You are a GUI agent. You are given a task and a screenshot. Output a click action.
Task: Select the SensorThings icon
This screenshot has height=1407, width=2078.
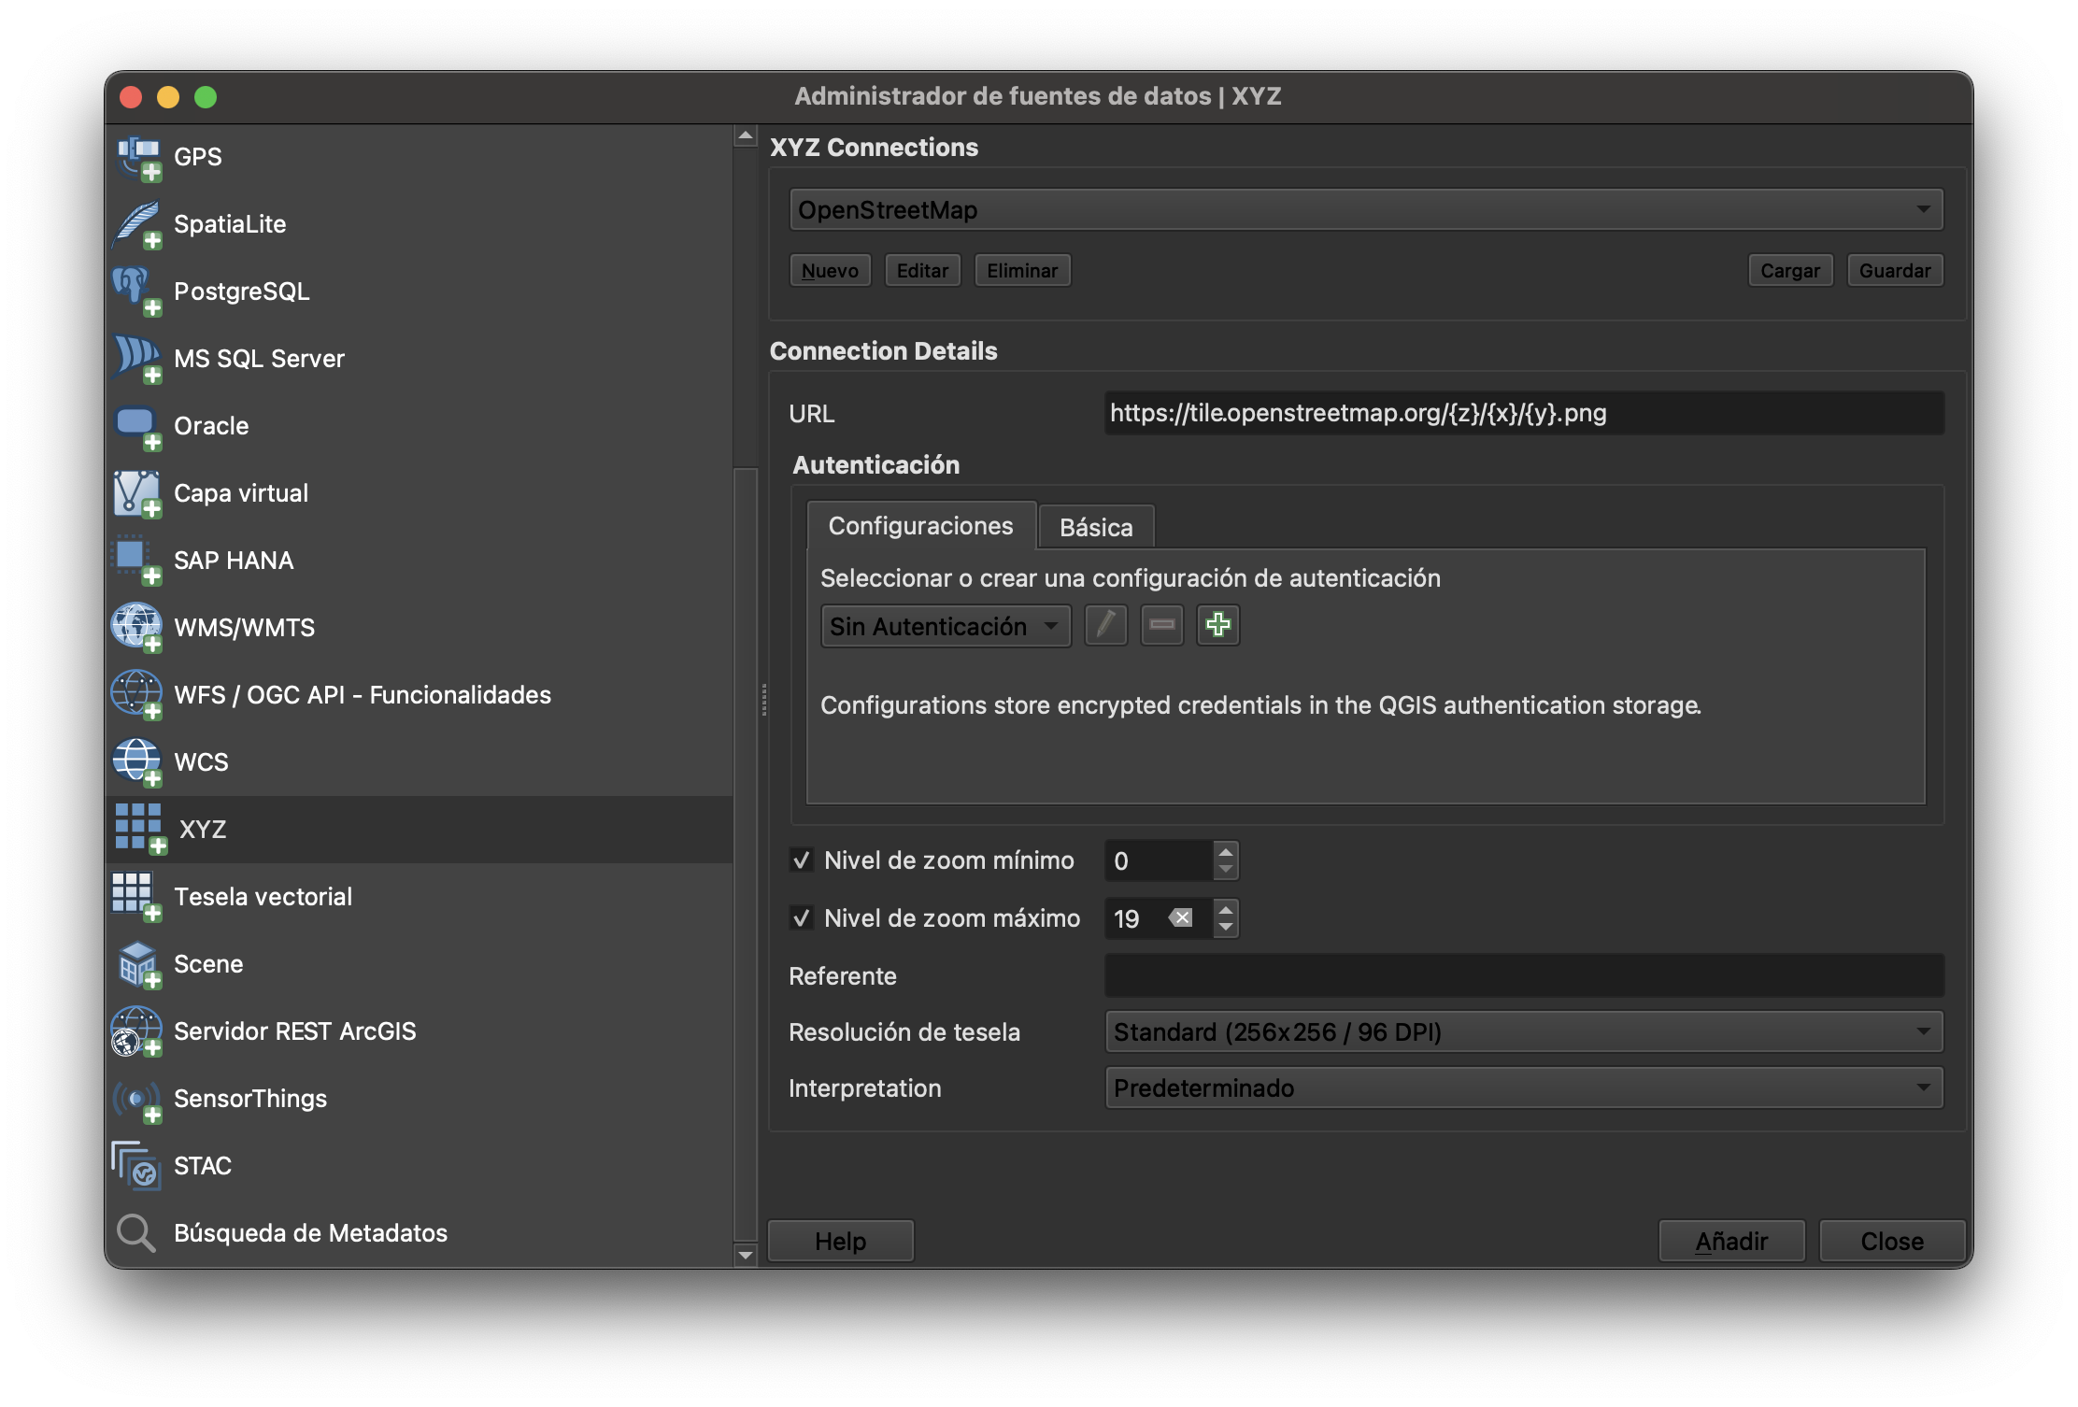[138, 1100]
